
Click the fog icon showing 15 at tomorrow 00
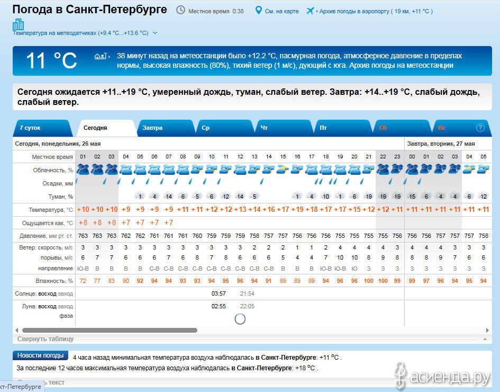(412, 197)
